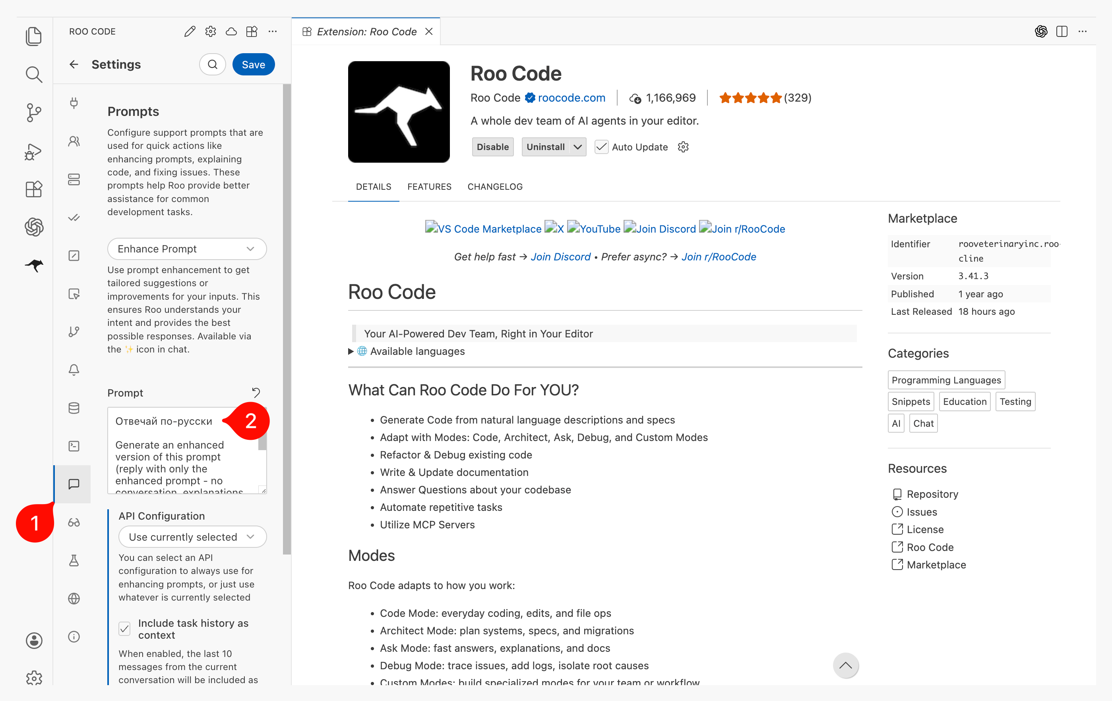The height and width of the screenshot is (701, 1112).
Task: Open the Run and Debug view
Action: coord(34,151)
